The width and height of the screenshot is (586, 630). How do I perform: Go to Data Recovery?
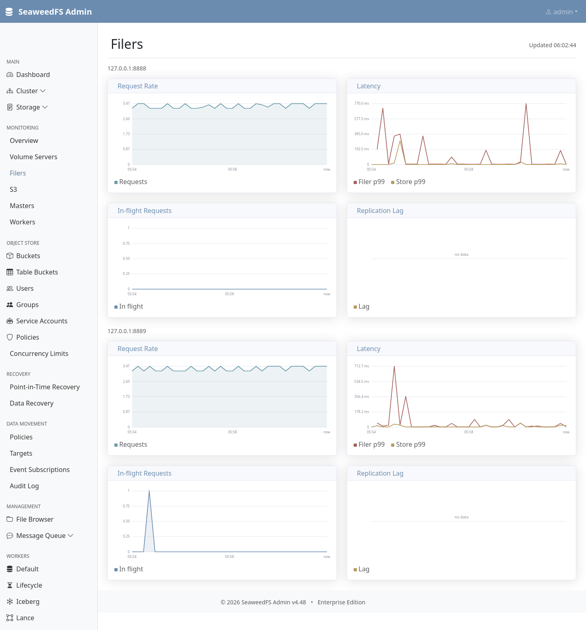(32, 404)
